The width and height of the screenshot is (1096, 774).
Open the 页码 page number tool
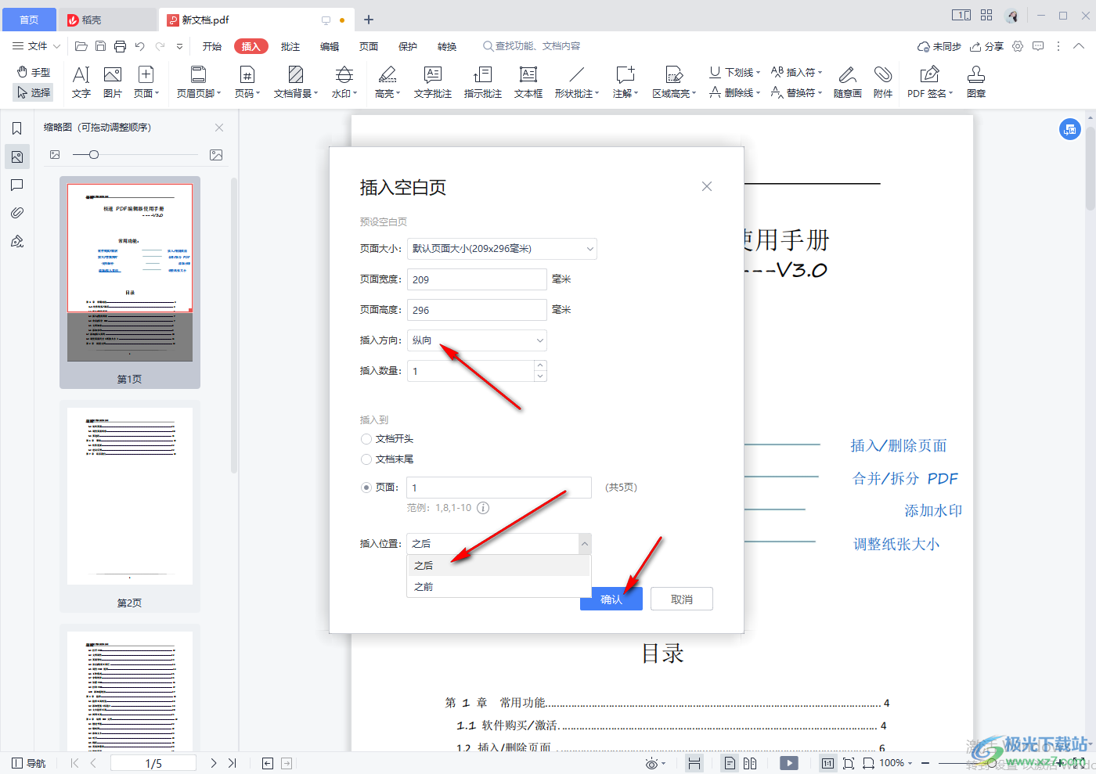[247, 82]
